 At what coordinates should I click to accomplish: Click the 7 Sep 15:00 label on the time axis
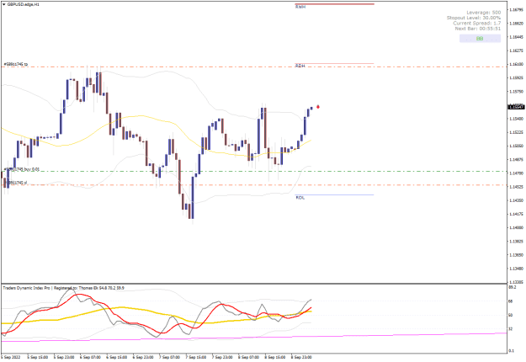click(x=196, y=357)
